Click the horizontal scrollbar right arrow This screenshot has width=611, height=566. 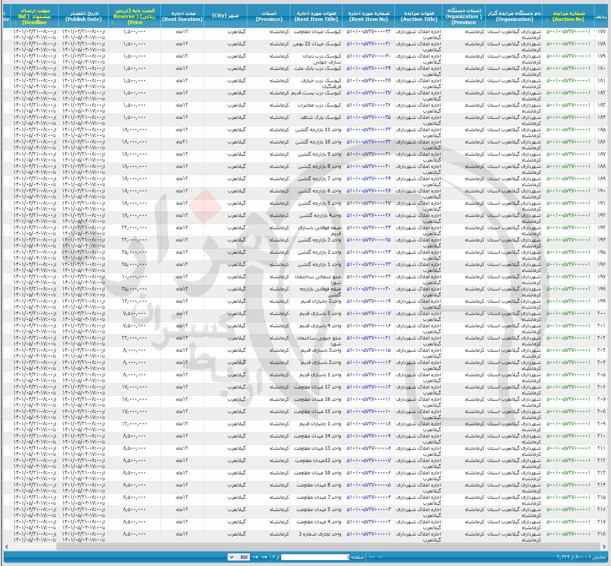pyautogui.click(x=604, y=546)
